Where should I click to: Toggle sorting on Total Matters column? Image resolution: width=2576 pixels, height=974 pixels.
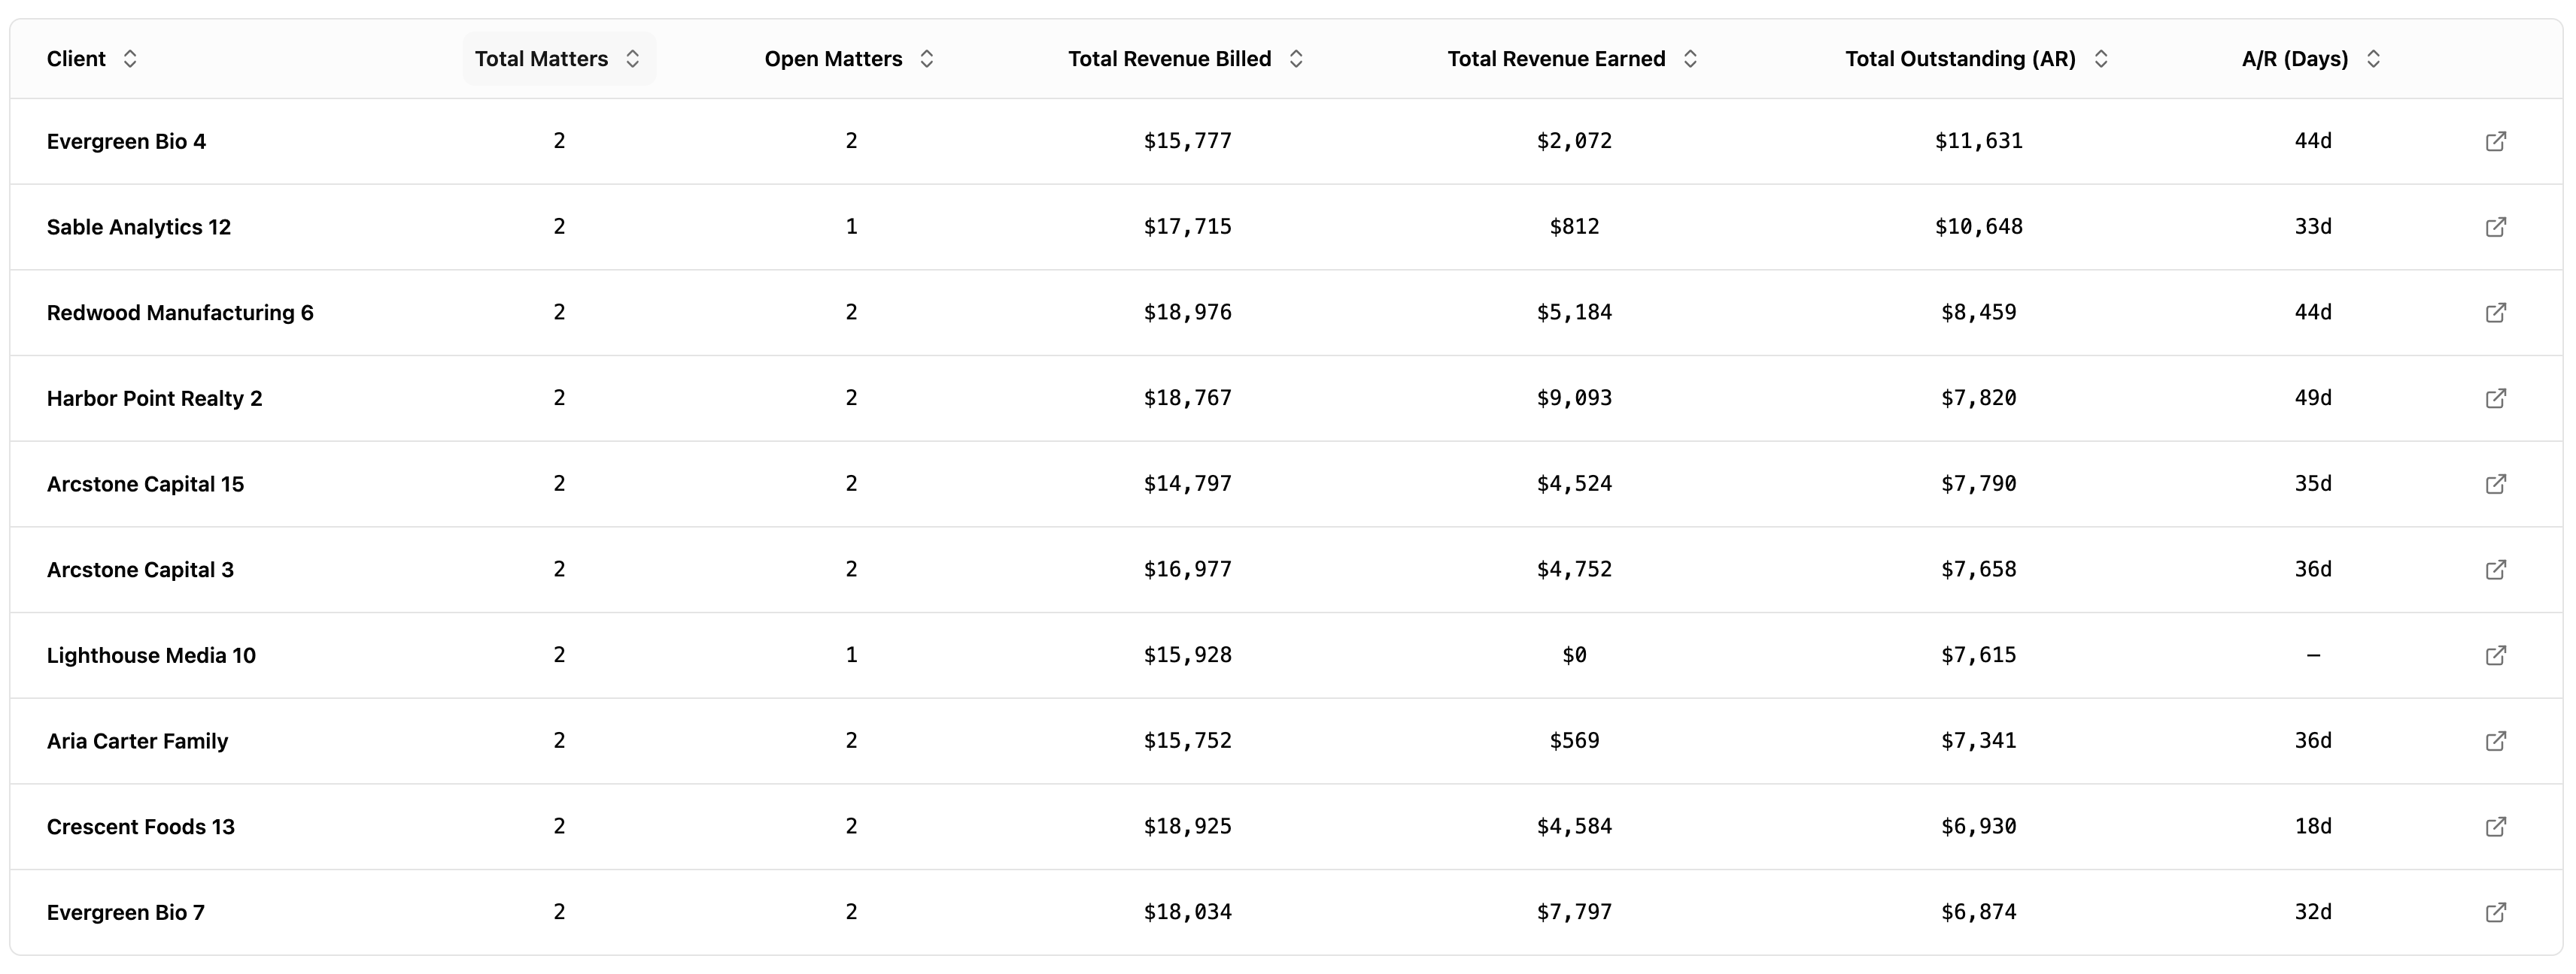(x=633, y=58)
